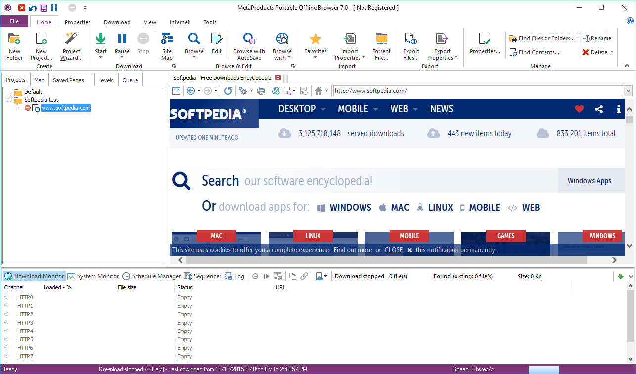The image size is (636, 374).
Task: Open the Help question mark icon
Action: pyautogui.click(x=630, y=21)
